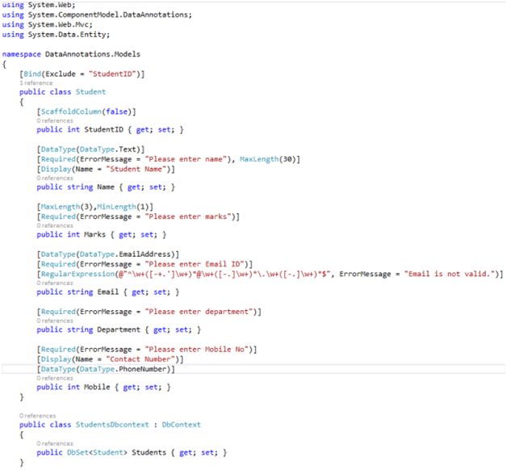Screen dimensions: 507x470
Task: Click 'EmailAddress' in DataType attribute
Action: click(x=145, y=254)
